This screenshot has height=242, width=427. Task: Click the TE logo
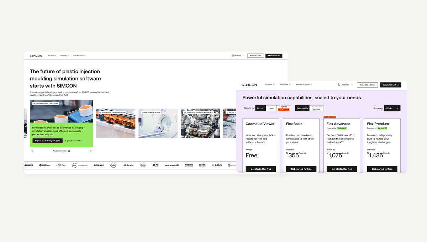tap(155, 165)
